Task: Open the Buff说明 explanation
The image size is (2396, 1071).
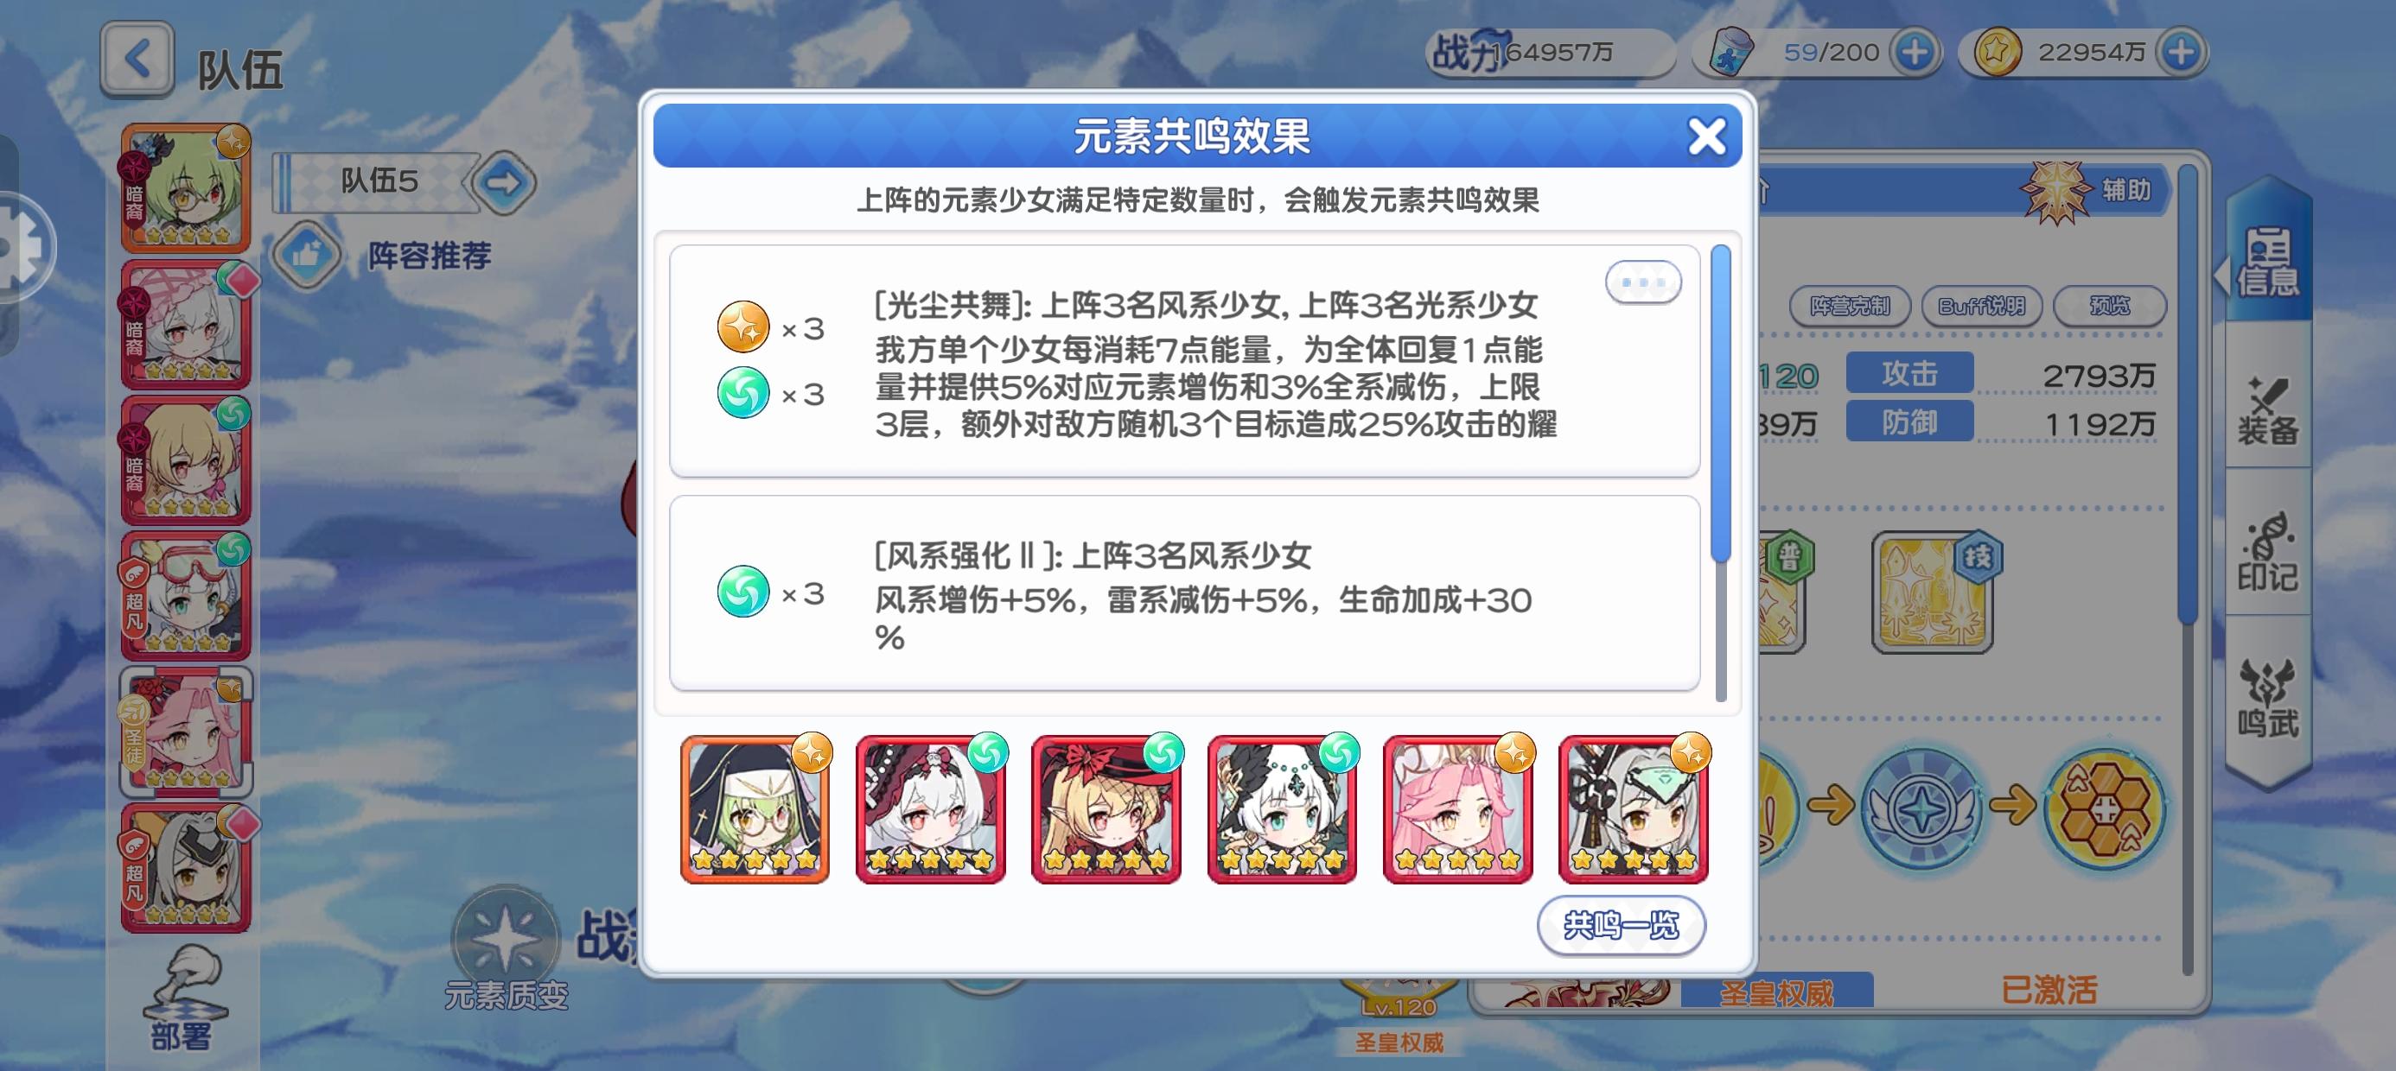Action: pos(1981,306)
